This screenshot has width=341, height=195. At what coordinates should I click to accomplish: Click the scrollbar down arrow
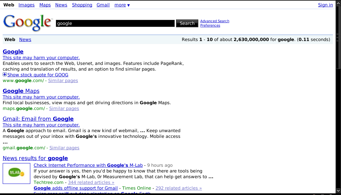tap(338, 191)
